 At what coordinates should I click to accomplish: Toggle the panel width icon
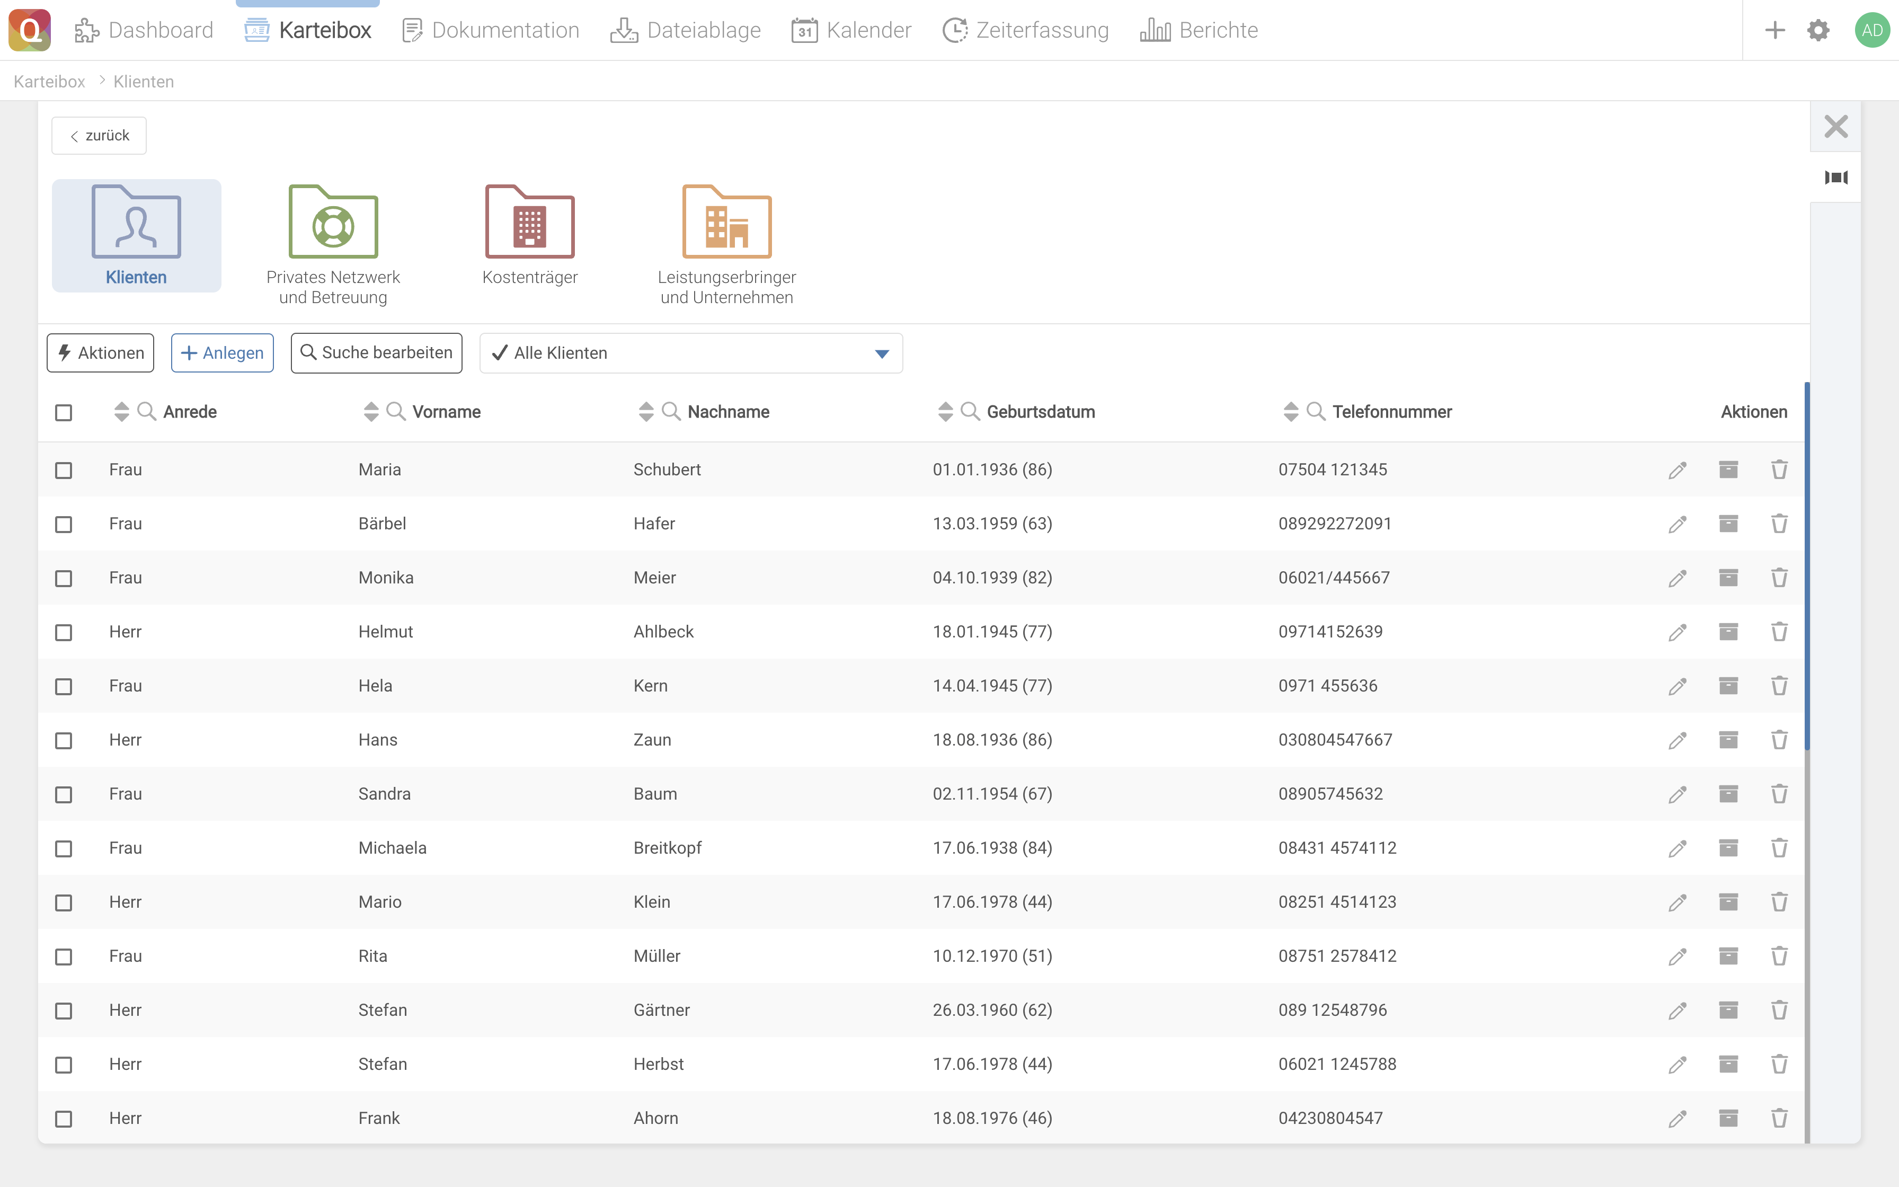click(1835, 178)
